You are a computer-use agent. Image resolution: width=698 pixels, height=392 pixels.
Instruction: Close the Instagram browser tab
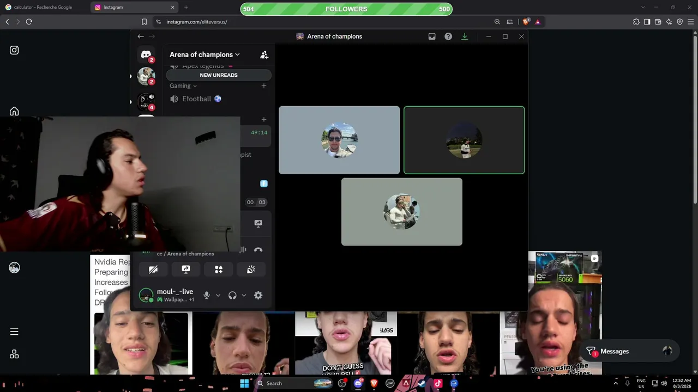point(173,7)
